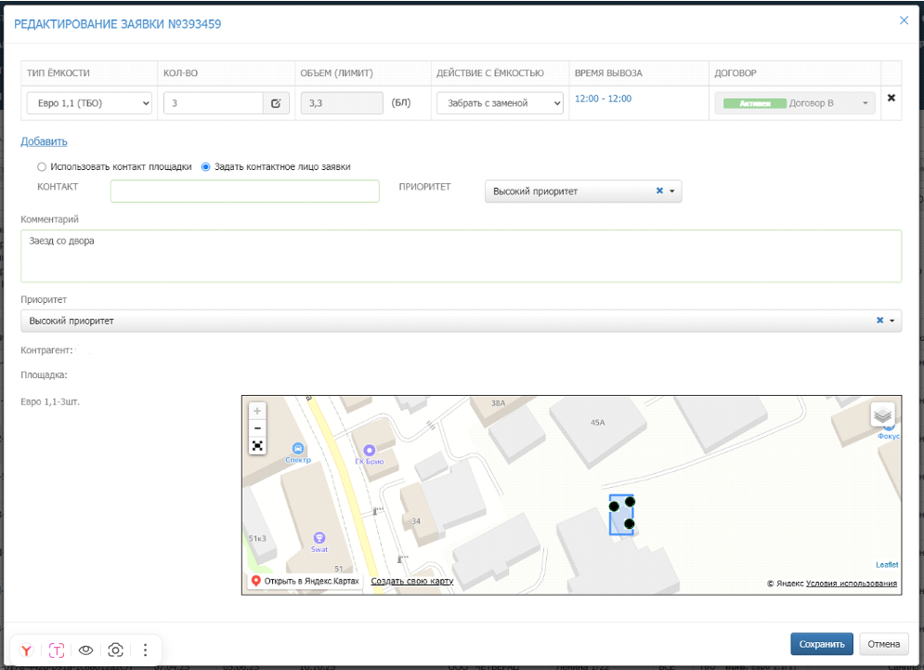Viewport: 924px width, 670px height.
Task: Select 'Использовать контакт площадки' radio button
Action: pos(41,167)
